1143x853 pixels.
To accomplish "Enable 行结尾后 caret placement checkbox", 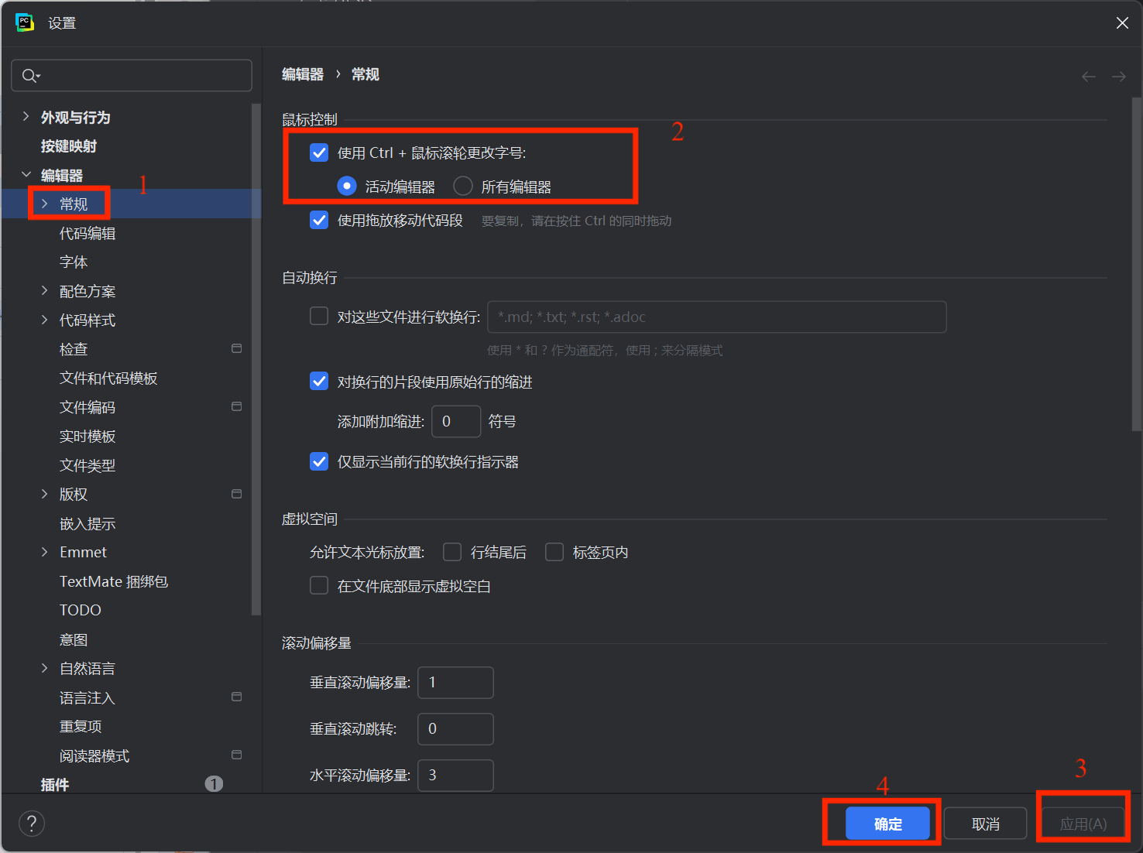I will point(452,552).
